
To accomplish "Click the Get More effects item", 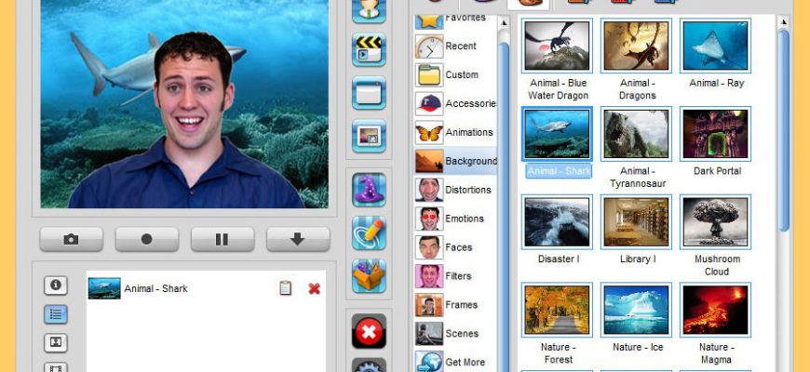I will pyautogui.click(x=455, y=362).
